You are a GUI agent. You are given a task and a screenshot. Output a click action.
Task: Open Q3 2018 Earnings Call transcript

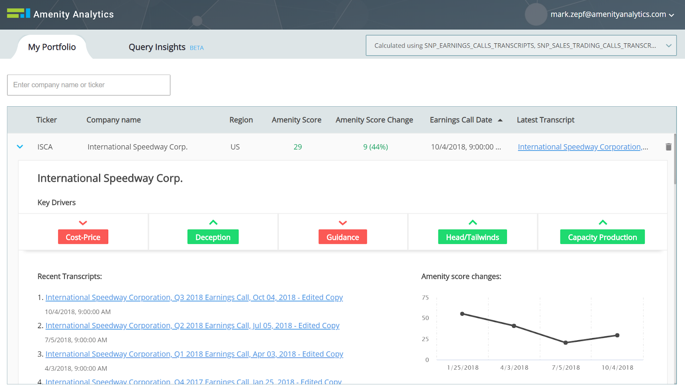[x=194, y=297]
